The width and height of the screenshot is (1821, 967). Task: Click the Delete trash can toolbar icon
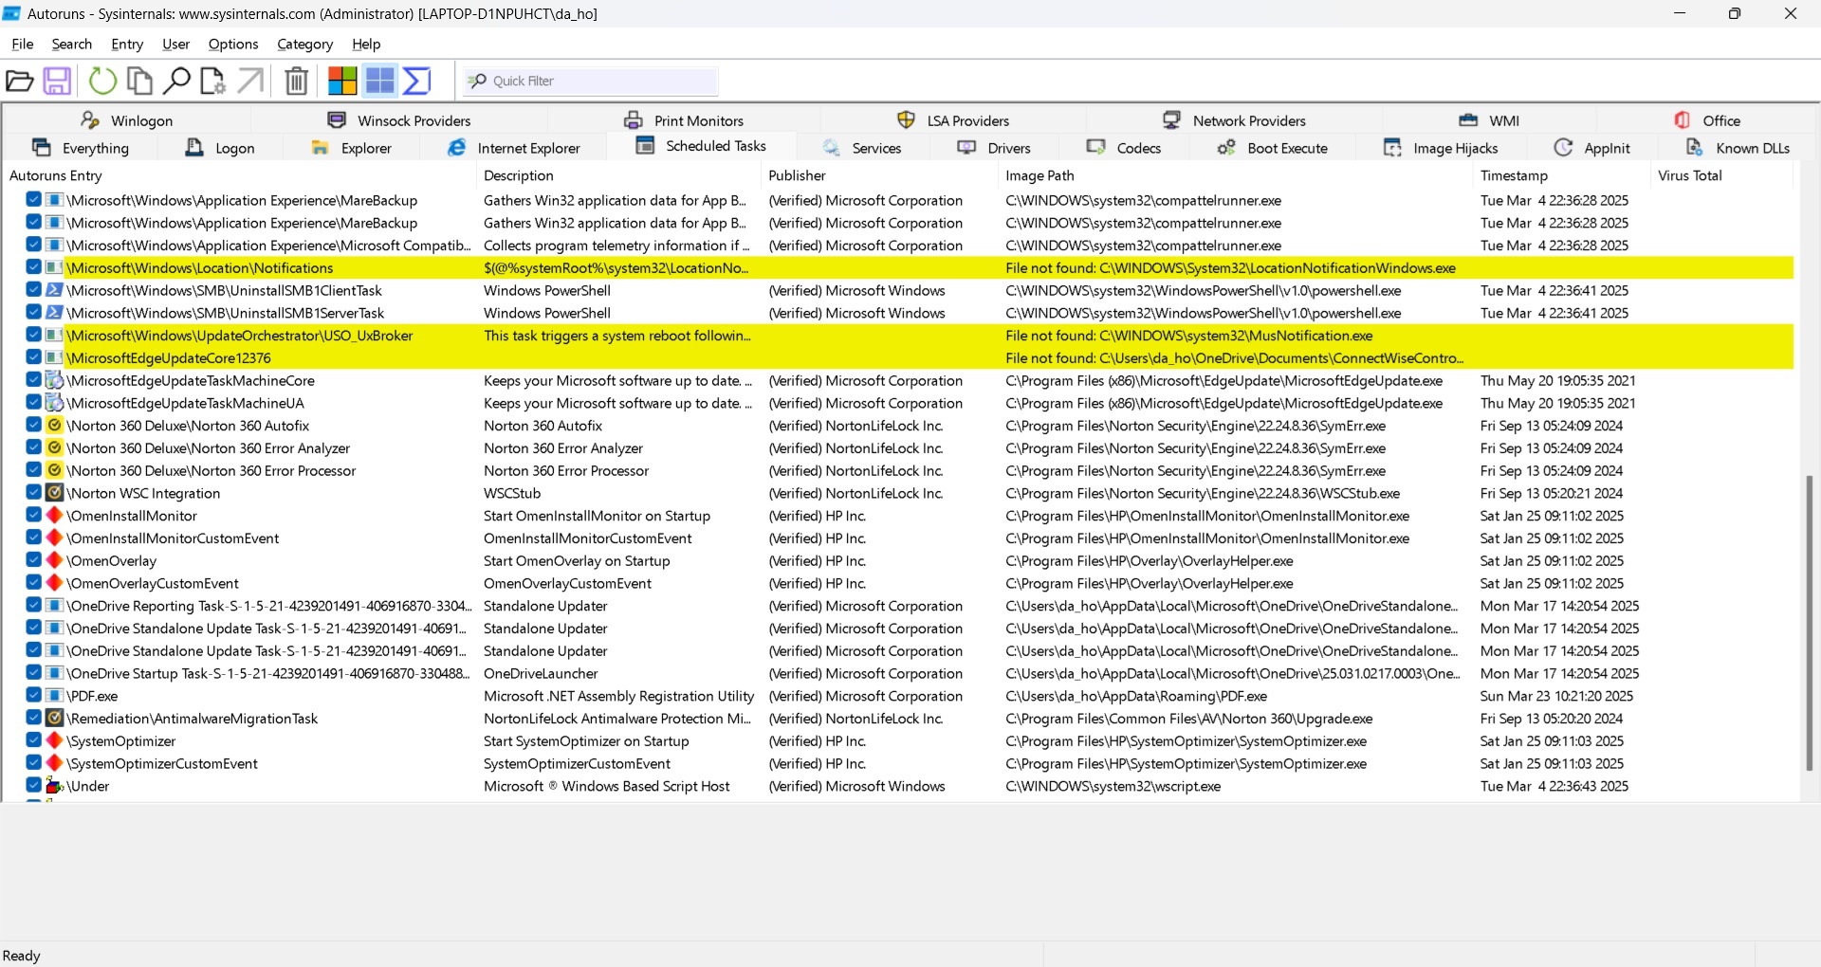click(x=297, y=82)
